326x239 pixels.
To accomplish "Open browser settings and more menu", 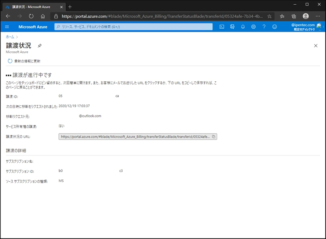I will (318, 16).
